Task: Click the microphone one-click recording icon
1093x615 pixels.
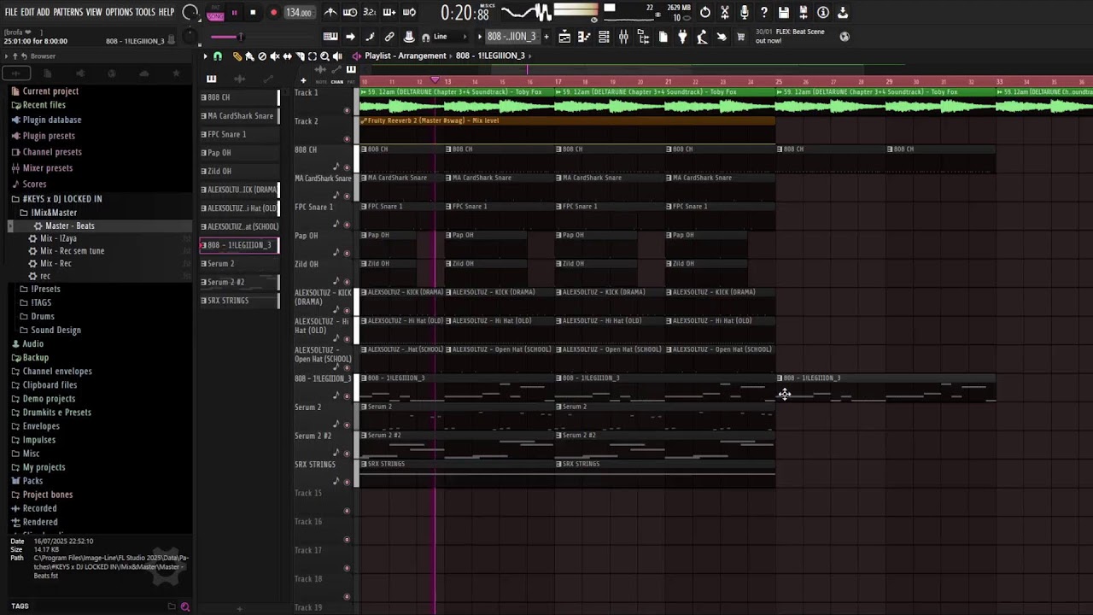Action: [x=745, y=12]
